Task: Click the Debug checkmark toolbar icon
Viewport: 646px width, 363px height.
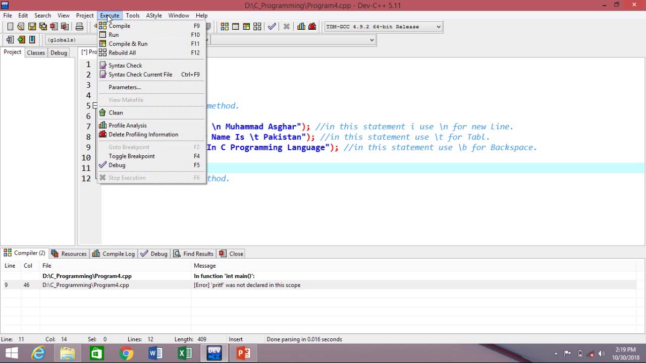Action: point(272,27)
